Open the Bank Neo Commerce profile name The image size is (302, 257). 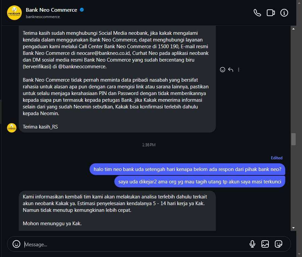[51, 10]
